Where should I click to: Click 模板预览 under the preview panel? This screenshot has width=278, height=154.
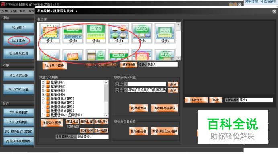pos(196,100)
